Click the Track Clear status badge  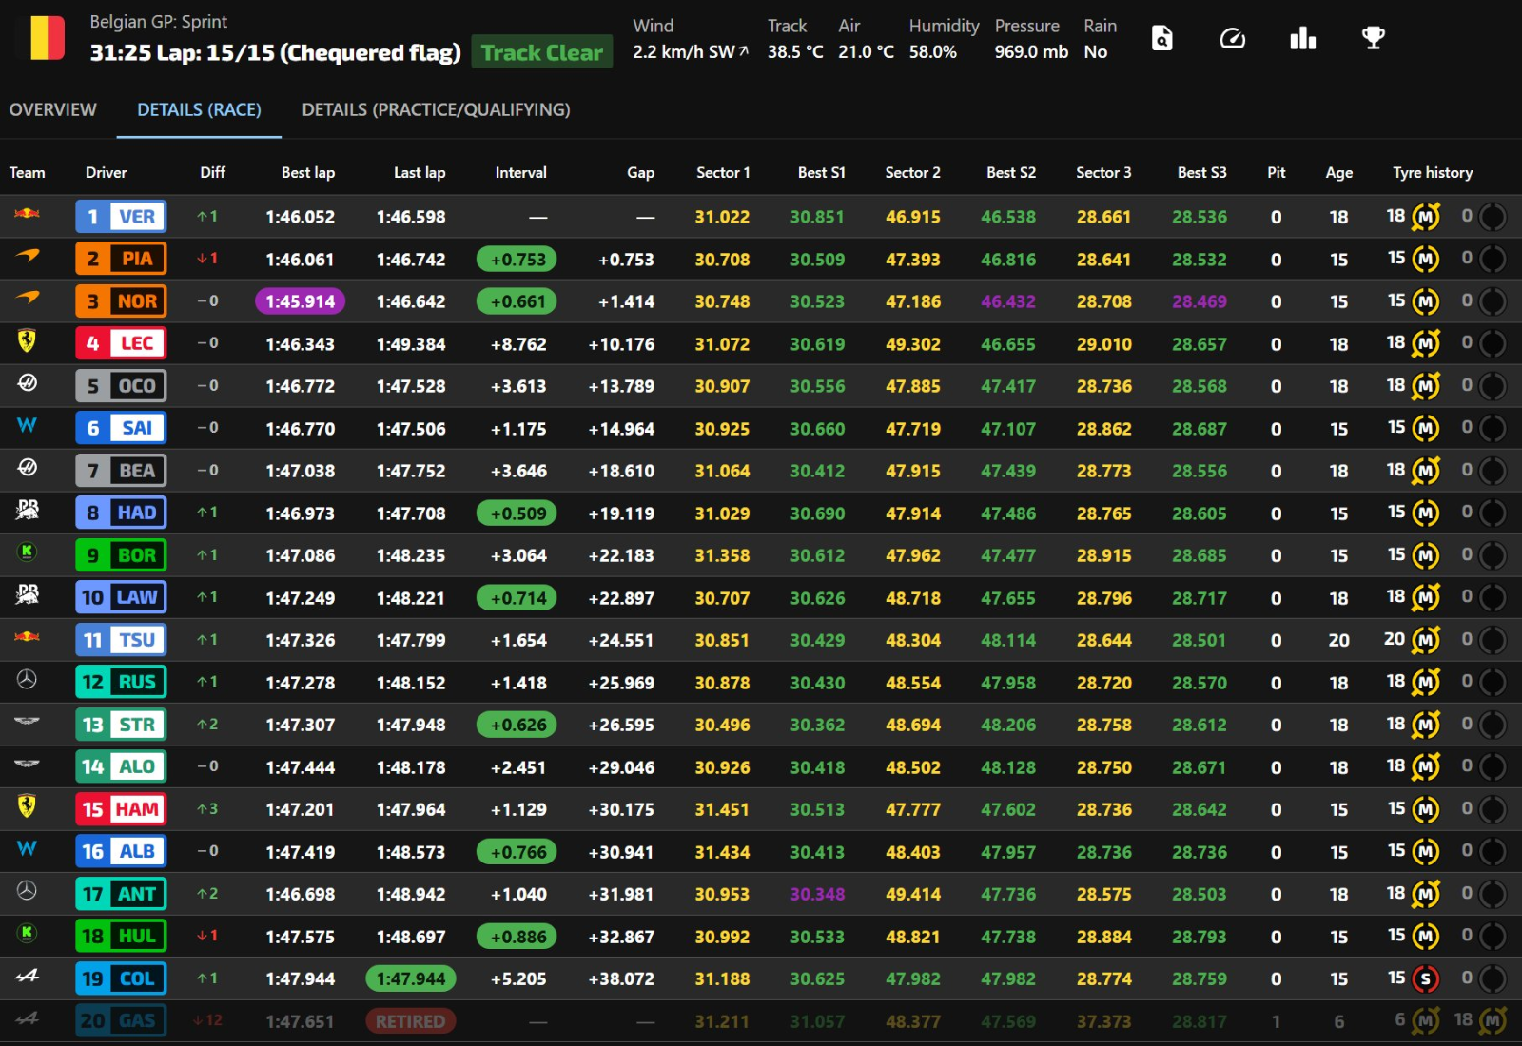[x=541, y=52]
